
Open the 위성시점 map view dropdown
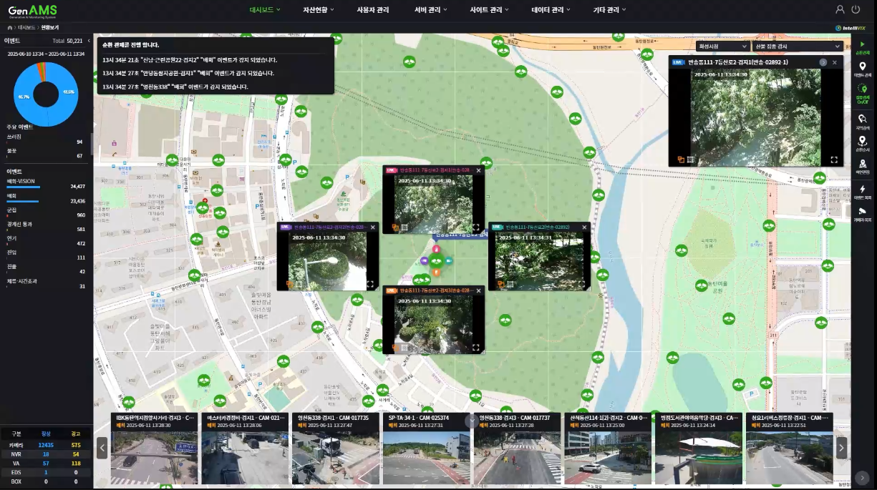(x=722, y=46)
